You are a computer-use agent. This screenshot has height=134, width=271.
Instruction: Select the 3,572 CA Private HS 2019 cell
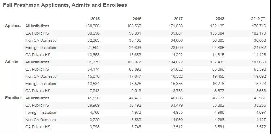[x=261, y=127]
